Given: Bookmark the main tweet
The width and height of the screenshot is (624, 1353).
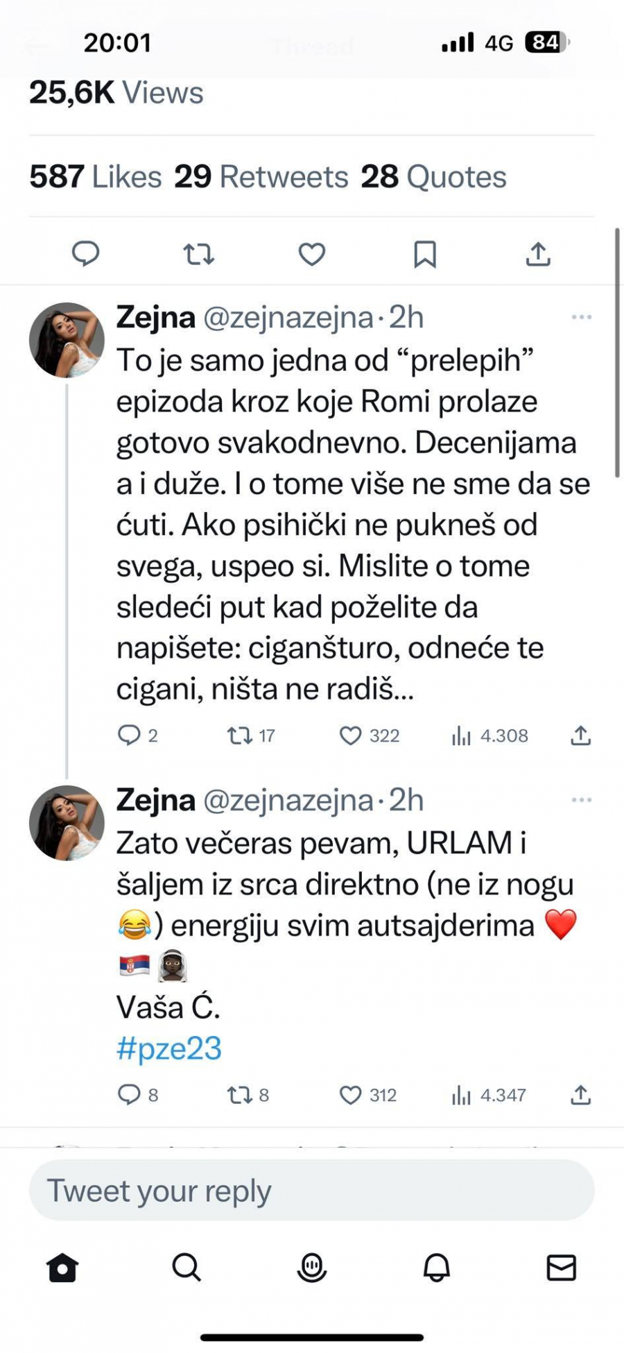Looking at the screenshot, I should click(x=425, y=254).
